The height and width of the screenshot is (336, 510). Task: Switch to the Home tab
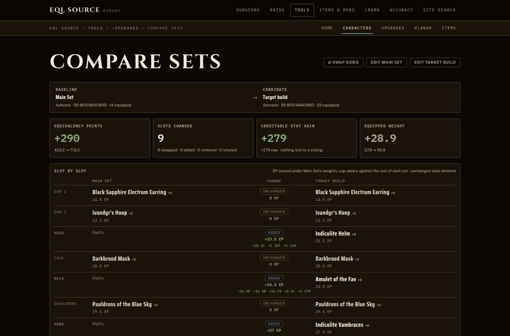[x=327, y=28]
